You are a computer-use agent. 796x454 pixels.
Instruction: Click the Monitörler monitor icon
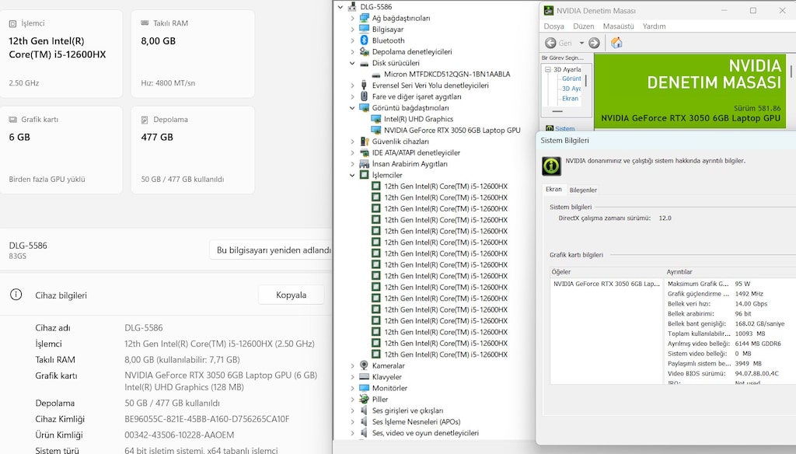(x=364, y=387)
